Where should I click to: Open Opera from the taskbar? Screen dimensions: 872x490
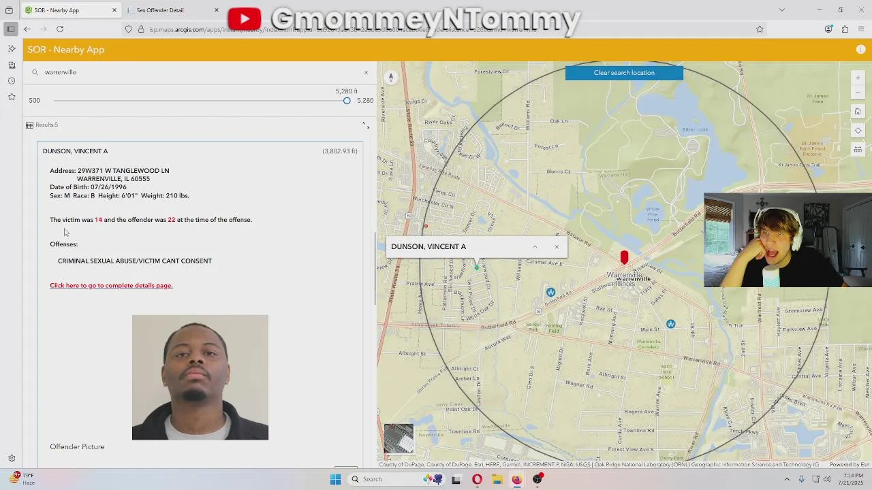pyautogui.click(x=477, y=479)
